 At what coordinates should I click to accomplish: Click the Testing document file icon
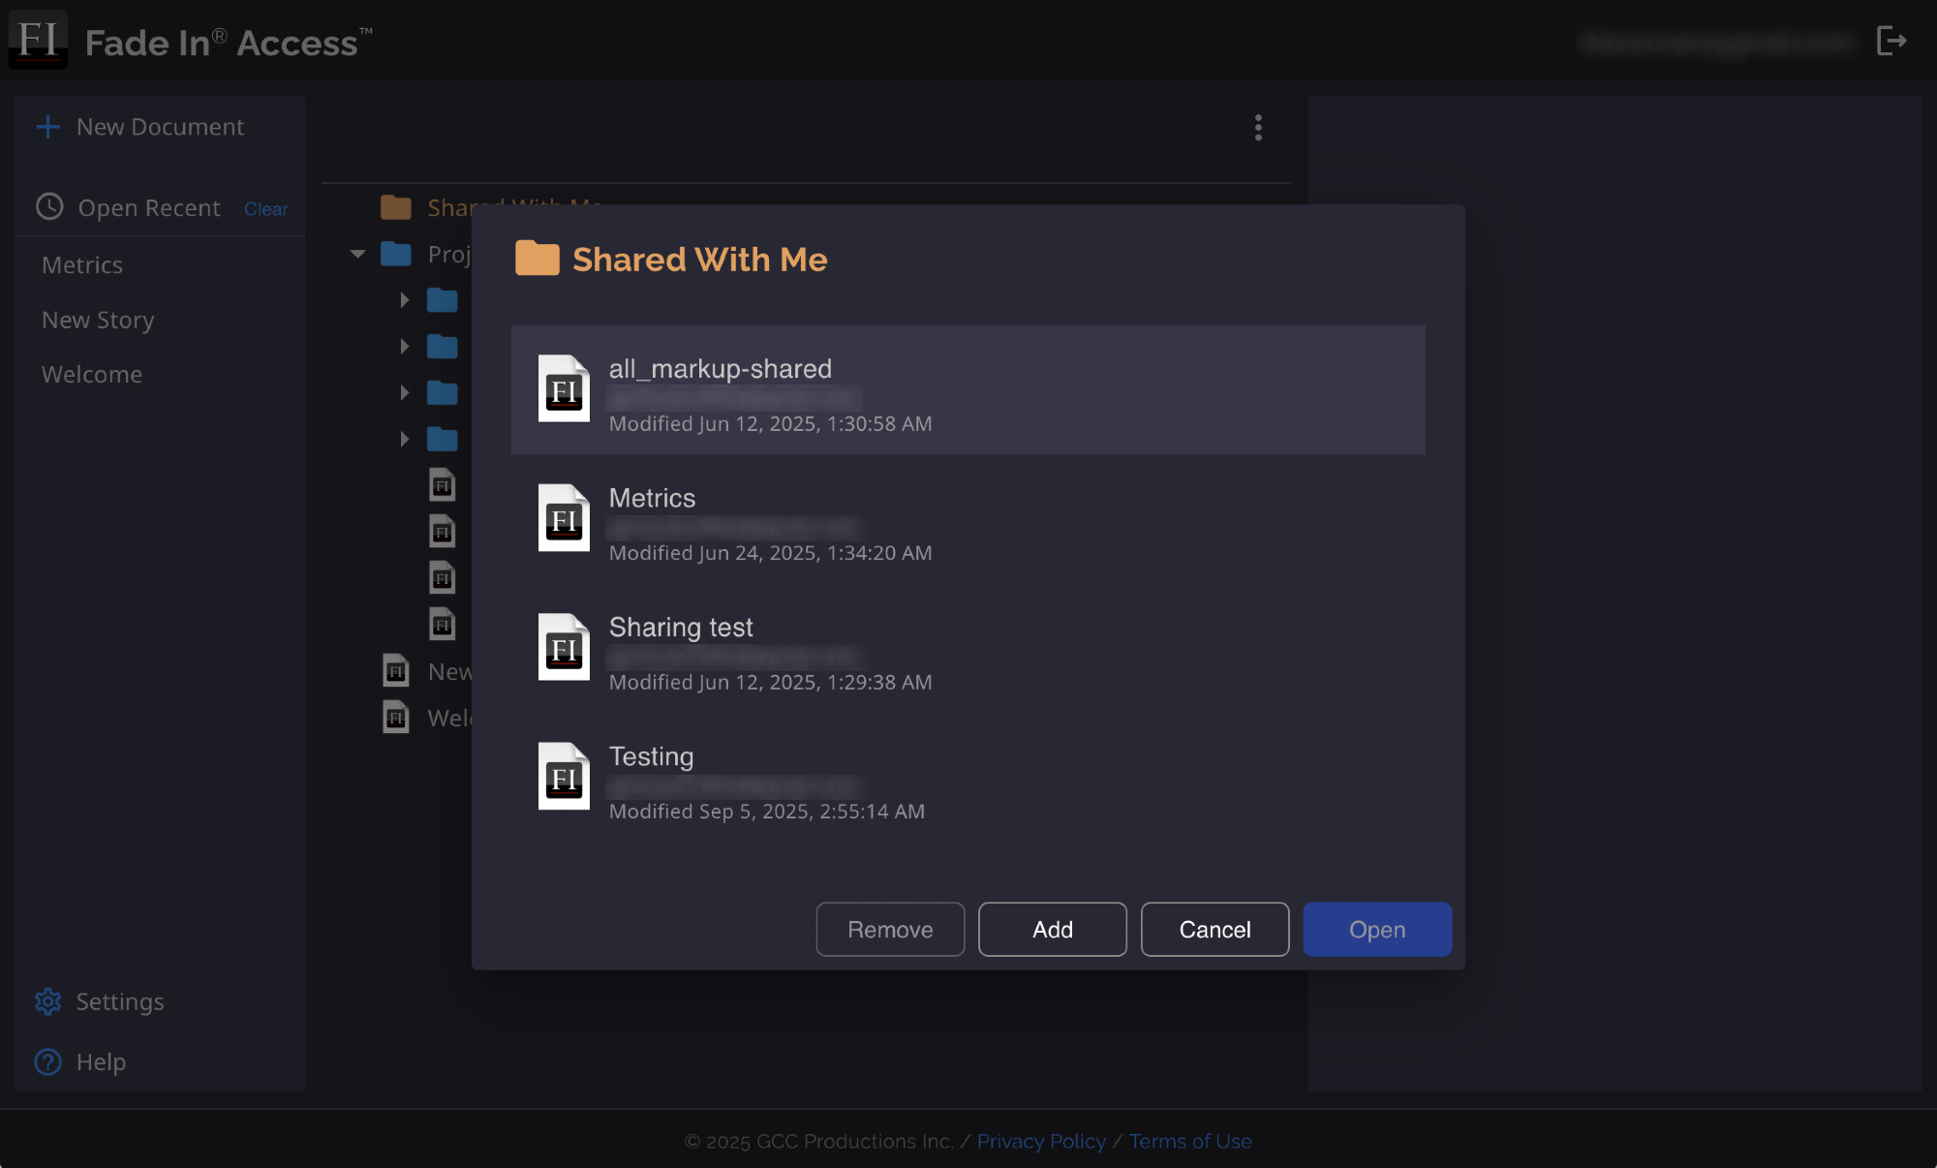click(x=564, y=777)
